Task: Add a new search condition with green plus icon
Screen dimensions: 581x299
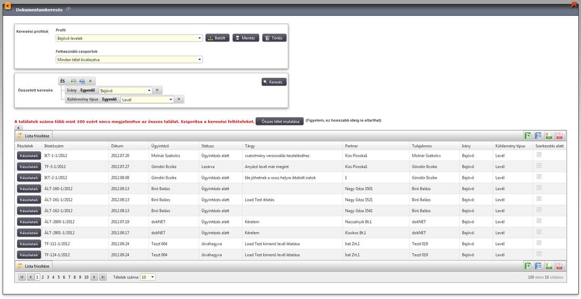Action: click(x=73, y=81)
